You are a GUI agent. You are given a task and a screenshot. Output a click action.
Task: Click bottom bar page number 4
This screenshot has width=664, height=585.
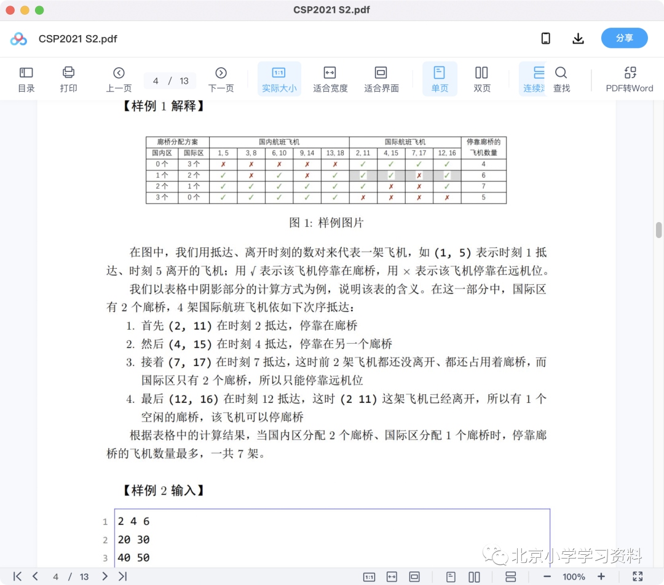pyautogui.click(x=55, y=576)
